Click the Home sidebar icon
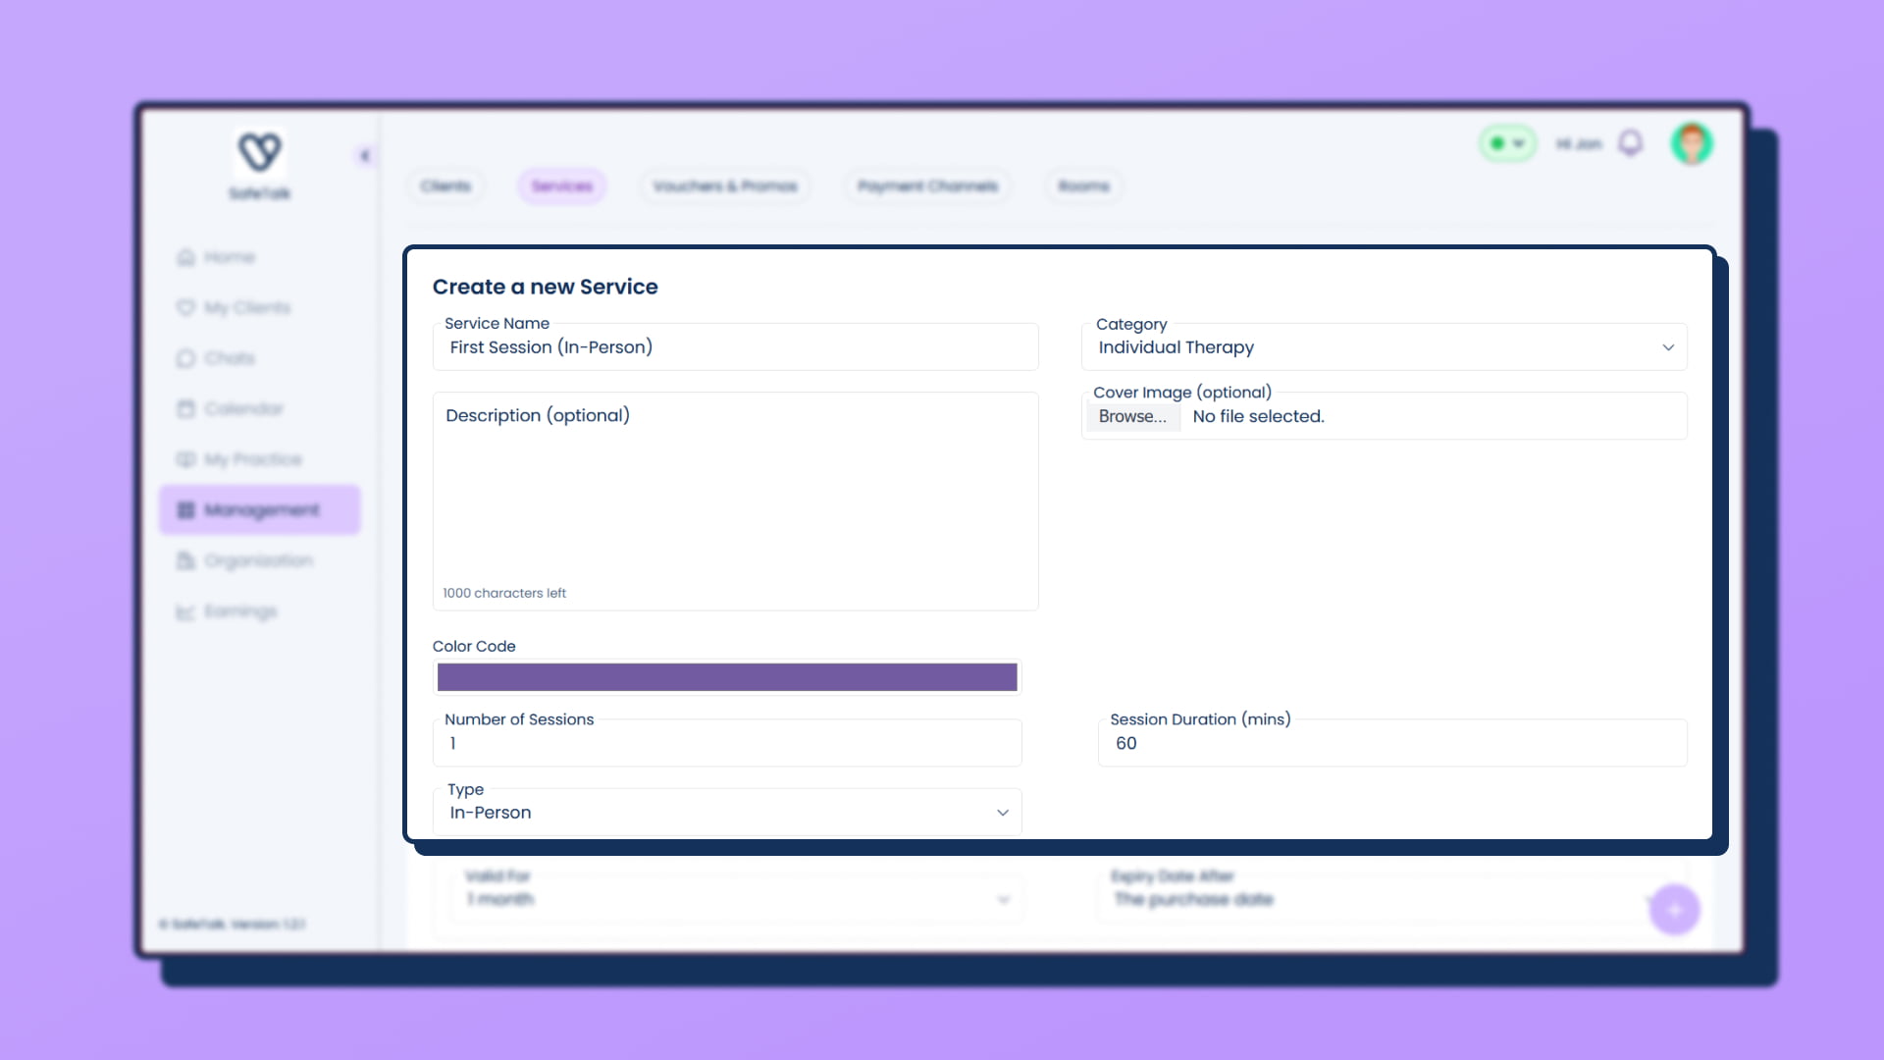Image resolution: width=1884 pixels, height=1060 pixels. point(185,257)
